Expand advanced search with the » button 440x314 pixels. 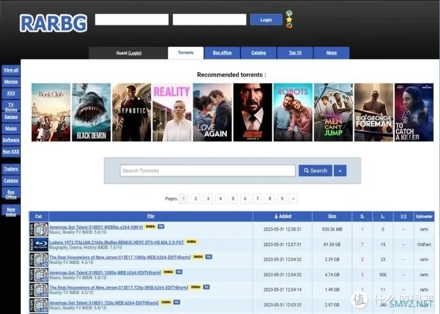340,170
